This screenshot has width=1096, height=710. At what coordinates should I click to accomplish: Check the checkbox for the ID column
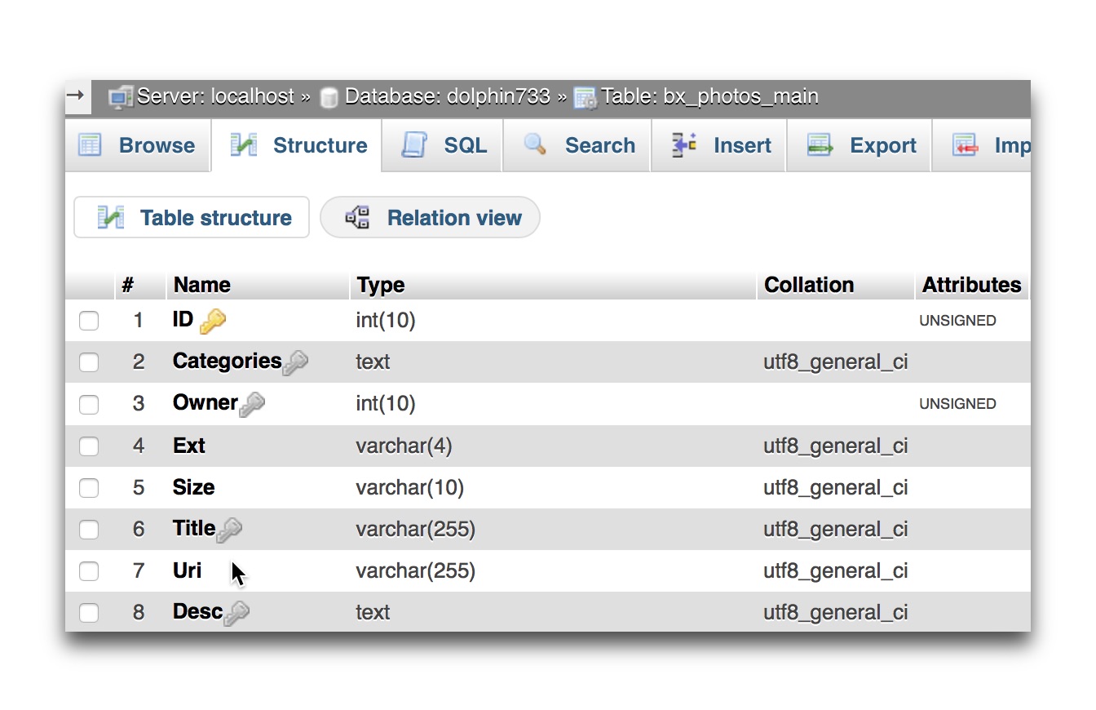pos(89,321)
